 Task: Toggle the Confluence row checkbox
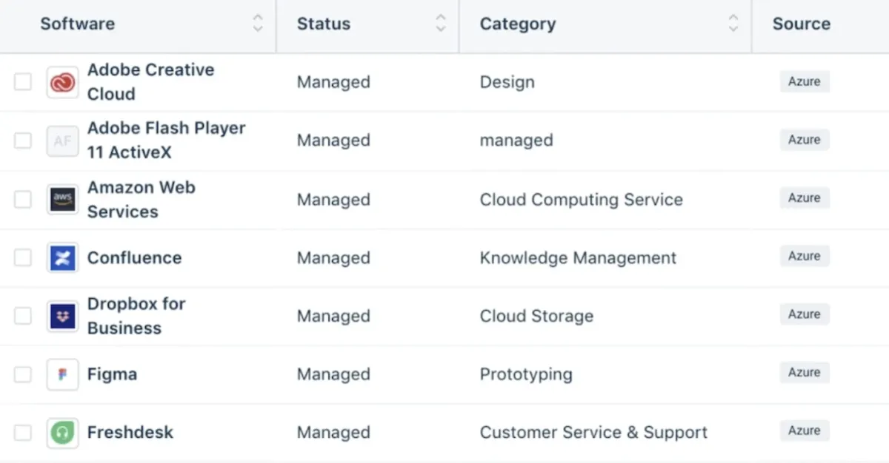click(x=23, y=257)
